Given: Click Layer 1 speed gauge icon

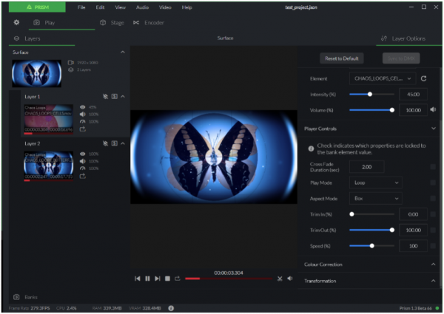Looking at the screenshot, I should click(82, 121).
